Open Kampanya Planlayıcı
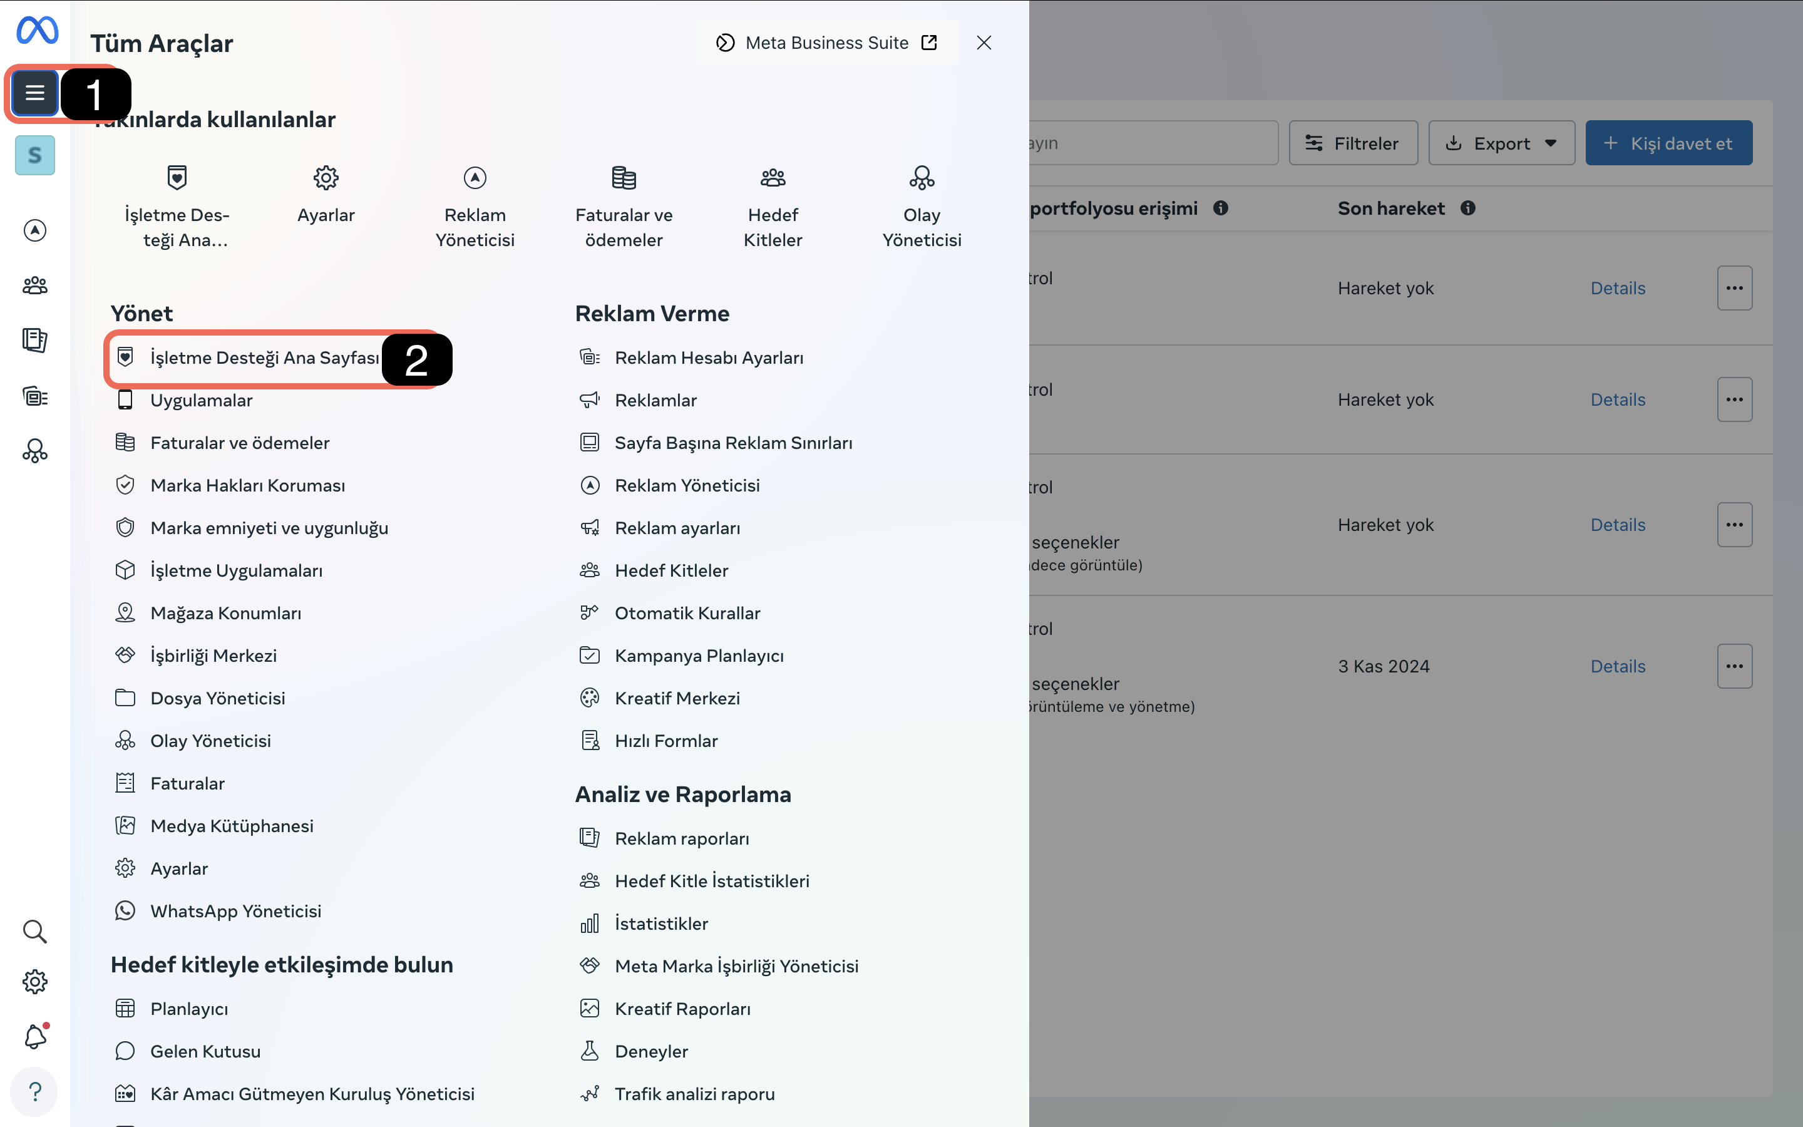 [x=683, y=655]
